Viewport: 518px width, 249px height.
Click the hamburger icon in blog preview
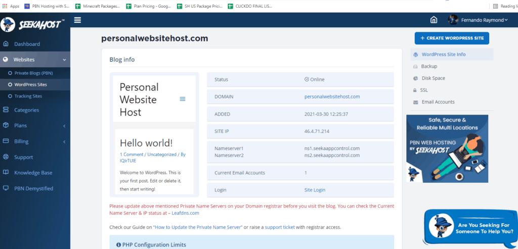pyautogui.click(x=183, y=99)
